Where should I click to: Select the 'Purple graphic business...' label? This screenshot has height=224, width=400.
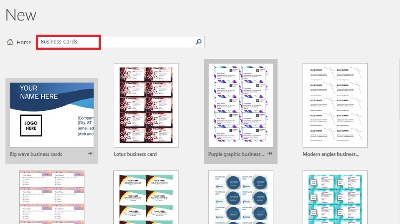pos(236,154)
